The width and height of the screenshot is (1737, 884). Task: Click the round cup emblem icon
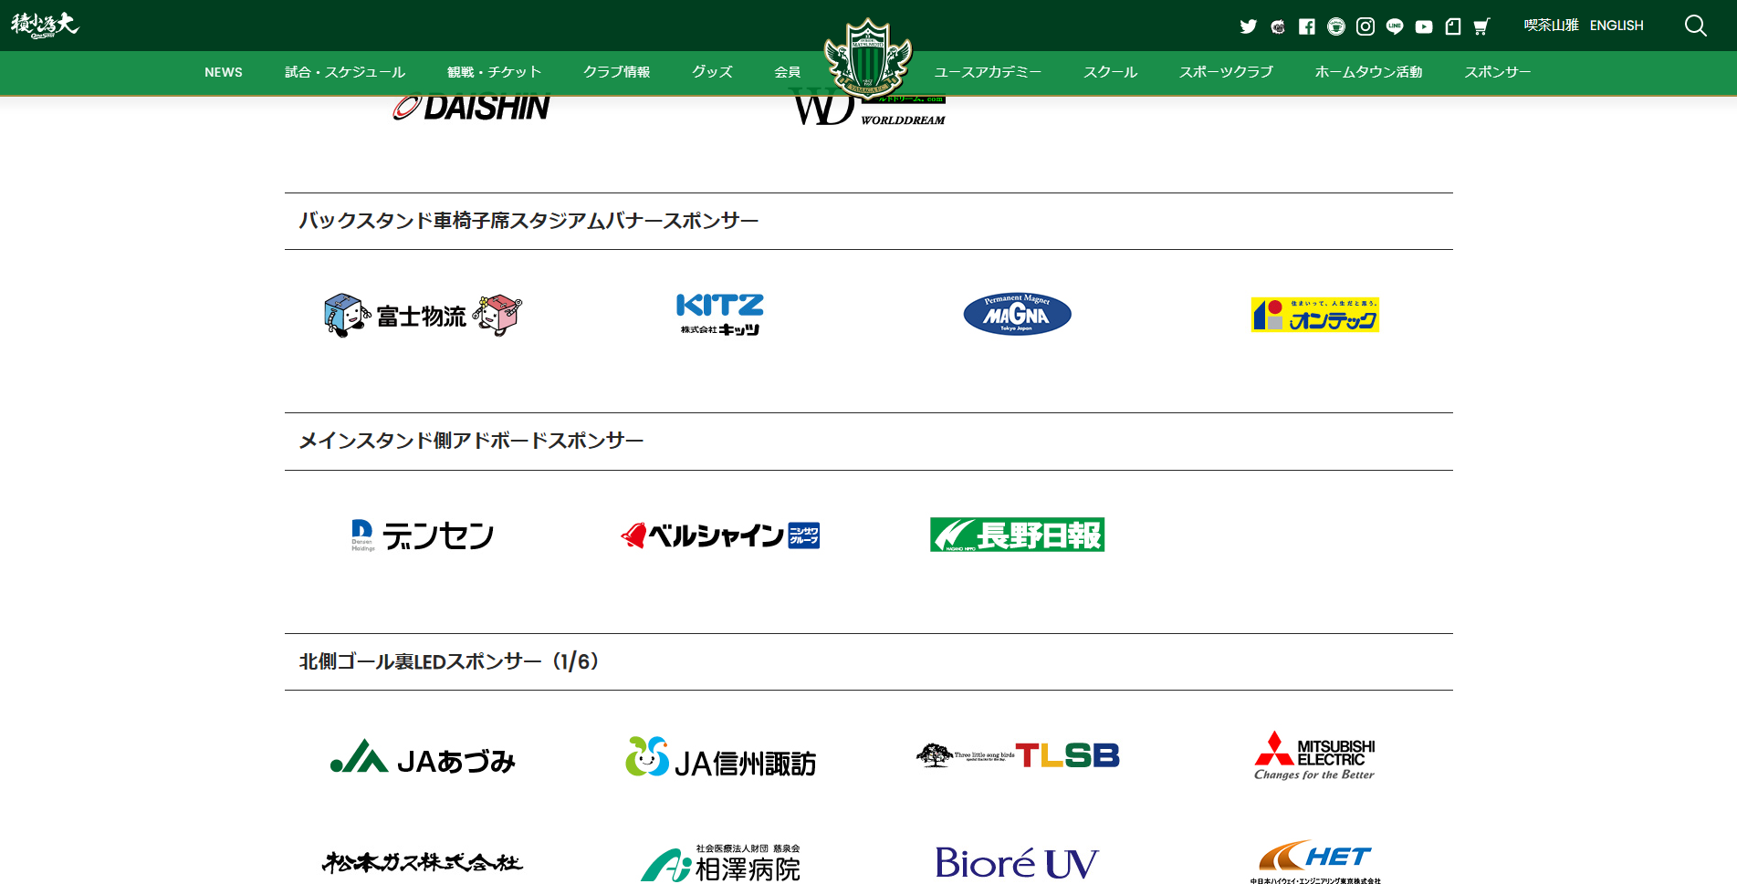click(1336, 26)
